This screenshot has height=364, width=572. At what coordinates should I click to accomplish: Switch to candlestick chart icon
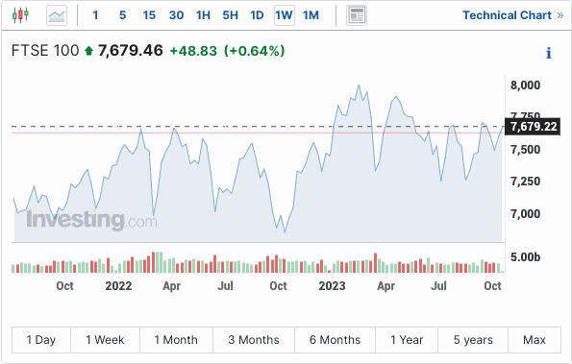coord(20,15)
